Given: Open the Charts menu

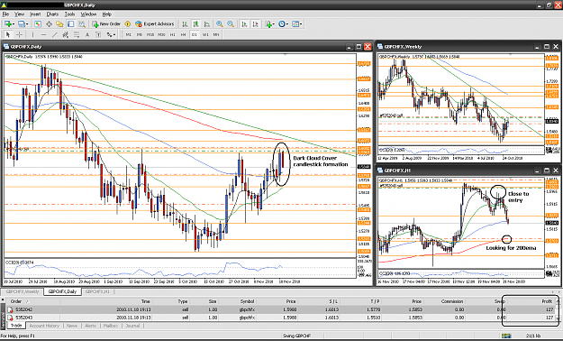Looking at the screenshot, I should pyautogui.click(x=52, y=14).
